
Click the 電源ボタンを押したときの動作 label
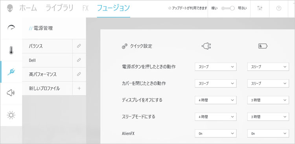pos(149,67)
